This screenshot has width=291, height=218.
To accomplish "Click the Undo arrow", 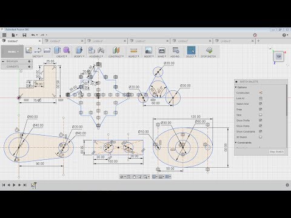I will [34, 35].
